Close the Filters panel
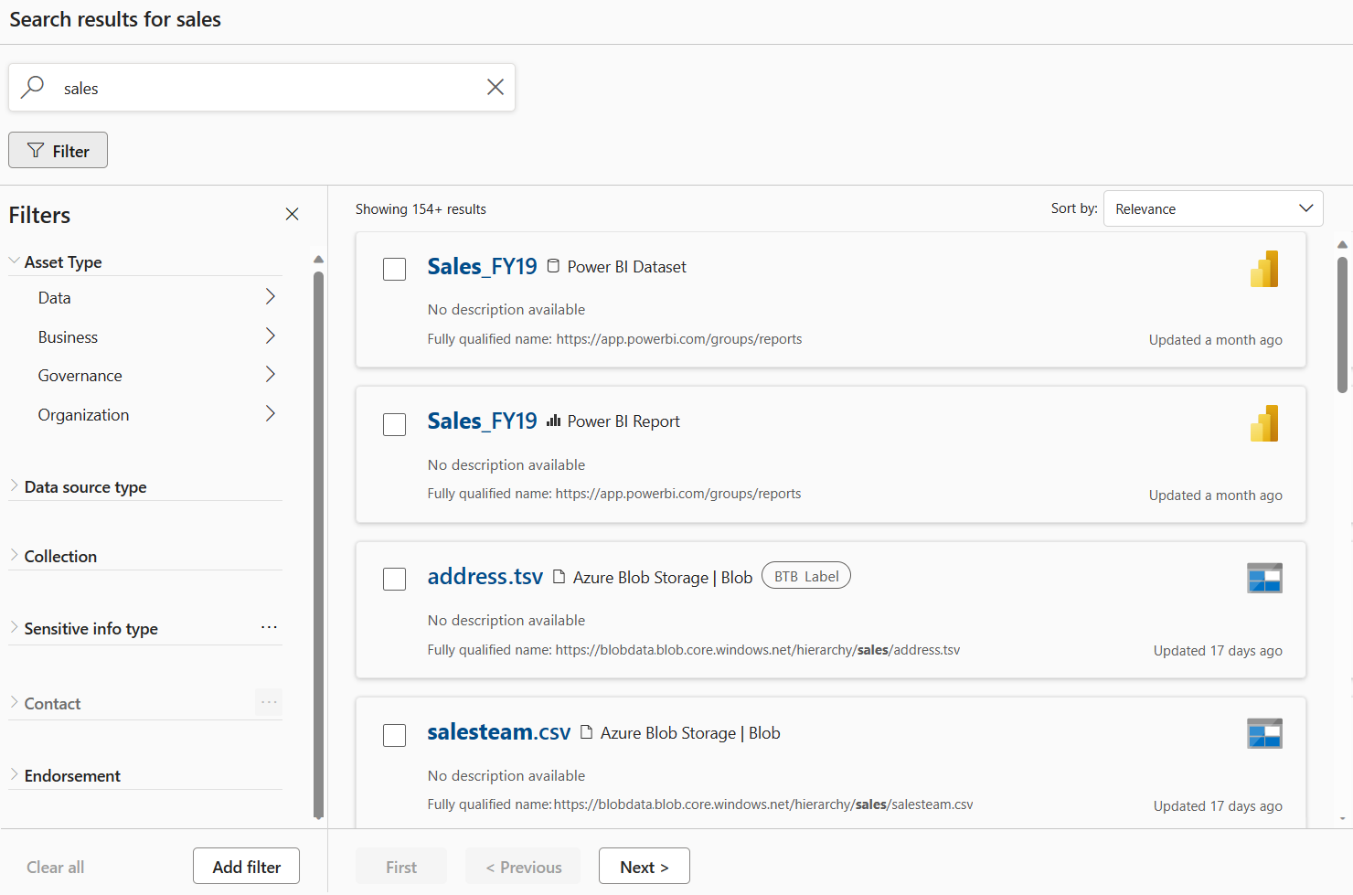This screenshot has height=895, width=1353. pos(292,214)
